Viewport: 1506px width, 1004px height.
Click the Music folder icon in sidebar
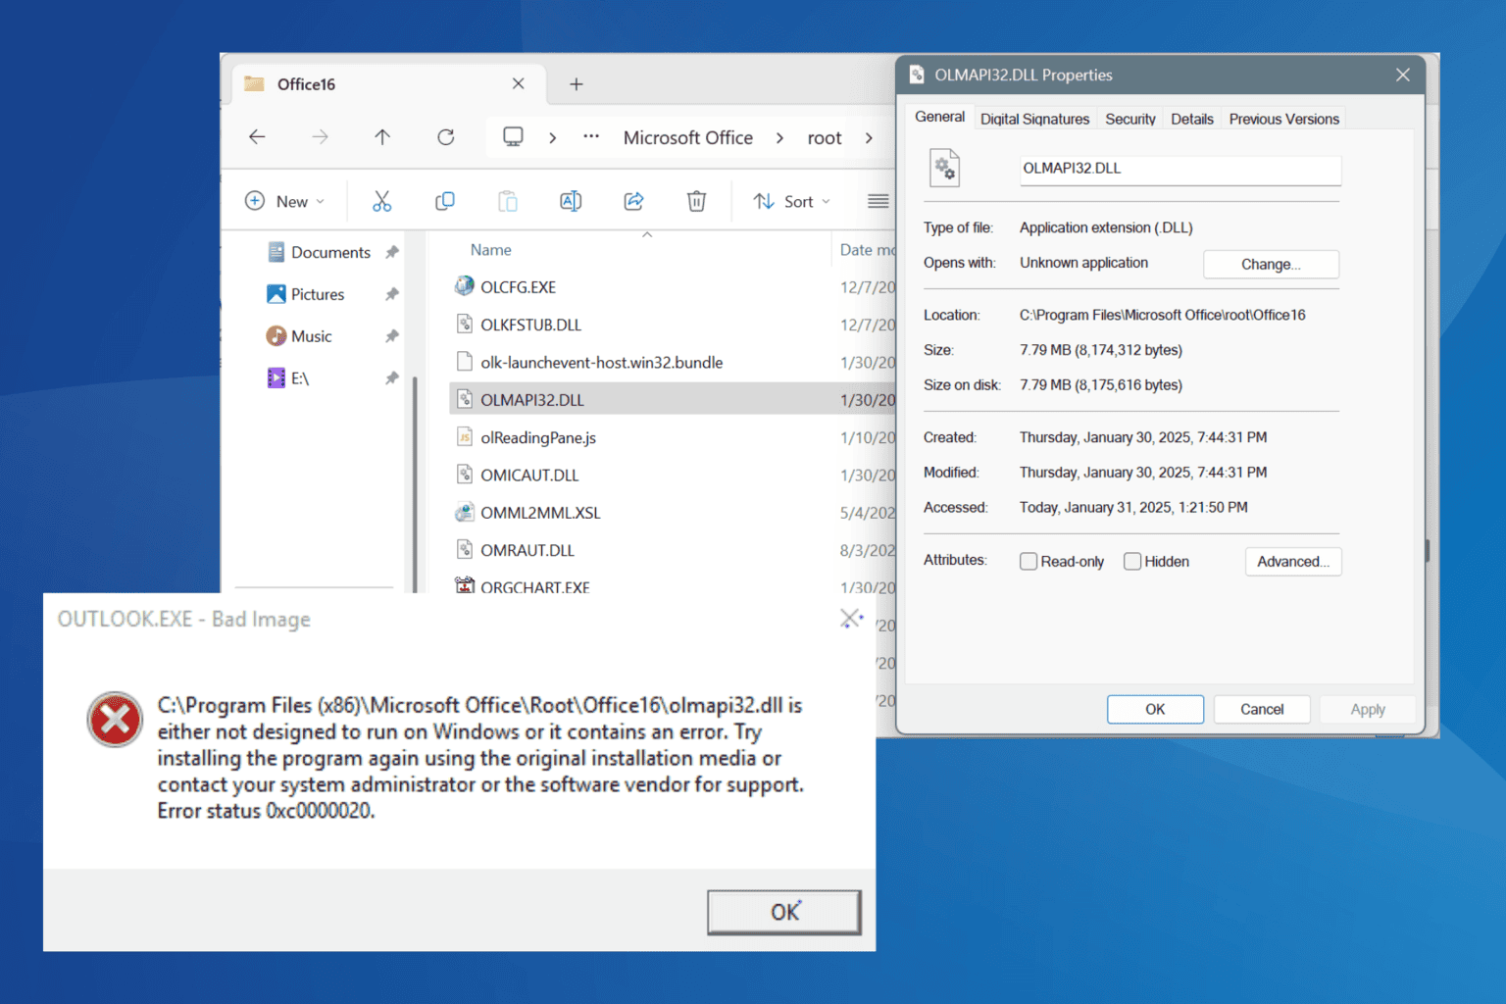[276, 336]
